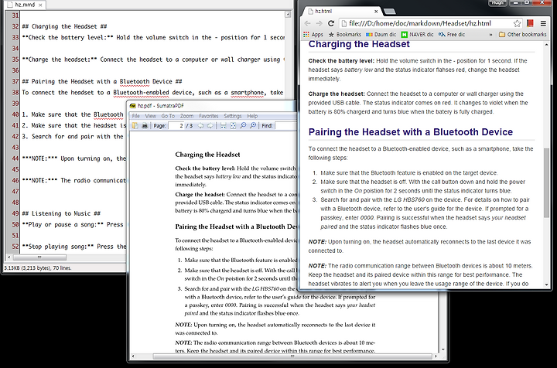
Task: Select Fit Width view icon in SumatraPDF
Action: tap(223, 125)
